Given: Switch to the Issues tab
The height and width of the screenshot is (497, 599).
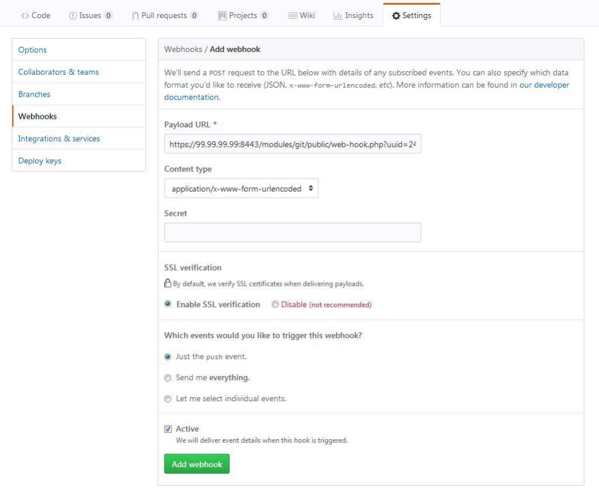Looking at the screenshot, I should (x=91, y=15).
